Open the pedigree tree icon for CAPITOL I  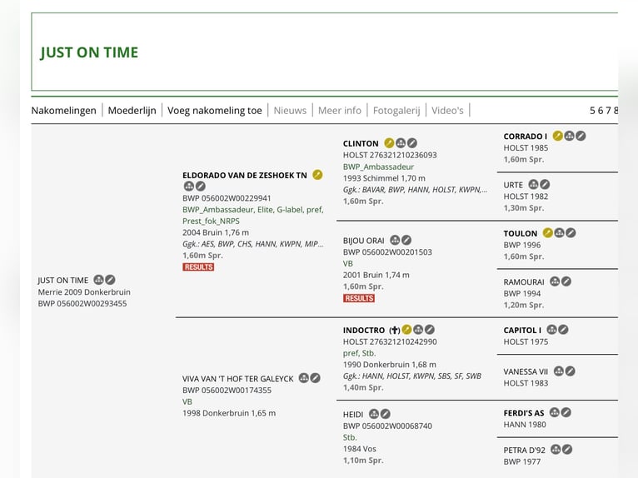coord(551,330)
